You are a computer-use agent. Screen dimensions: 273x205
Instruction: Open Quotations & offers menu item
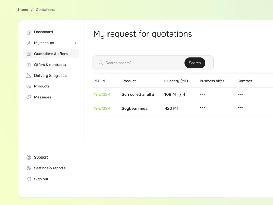51,54
